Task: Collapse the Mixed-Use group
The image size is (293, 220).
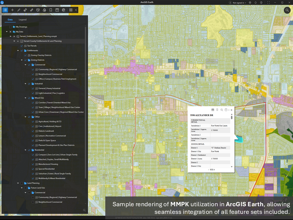Action: tap(25, 98)
